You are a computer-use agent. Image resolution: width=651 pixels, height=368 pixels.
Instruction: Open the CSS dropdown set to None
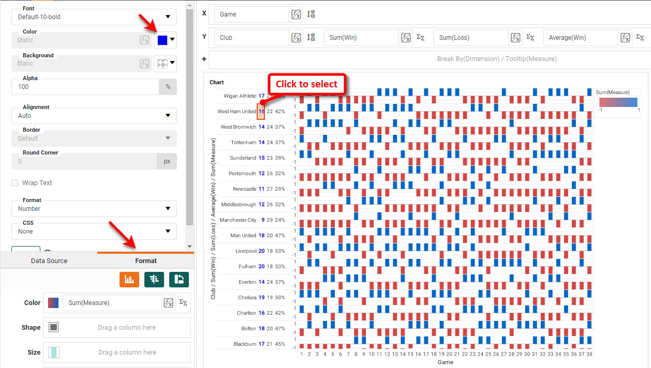click(x=94, y=232)
